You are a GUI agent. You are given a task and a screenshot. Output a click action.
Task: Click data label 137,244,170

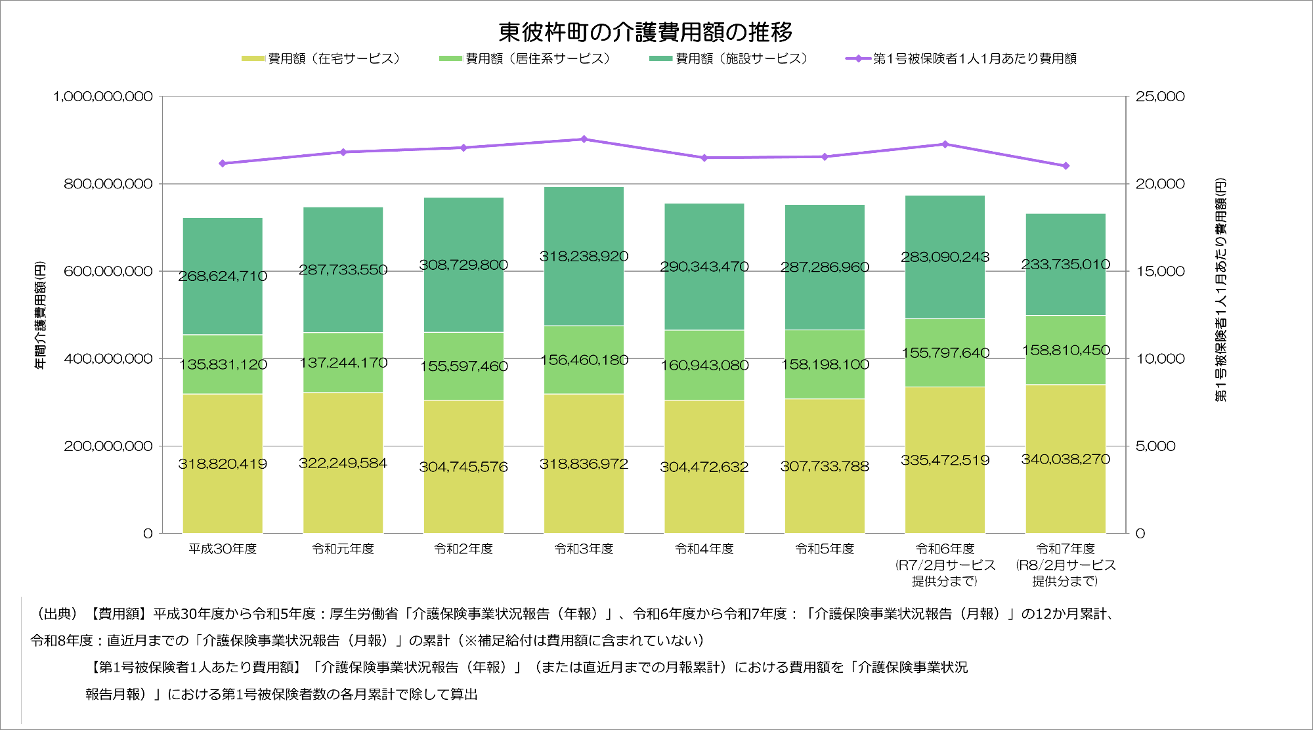[x=343, y=362]
